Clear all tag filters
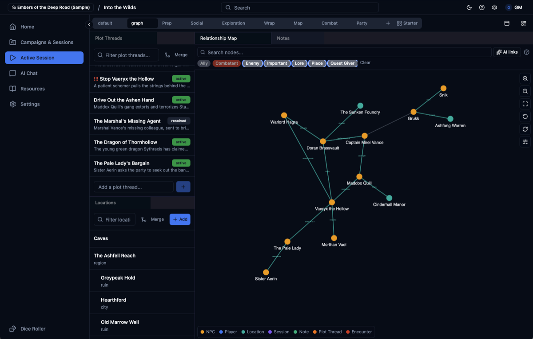 (x=365, y=63)
